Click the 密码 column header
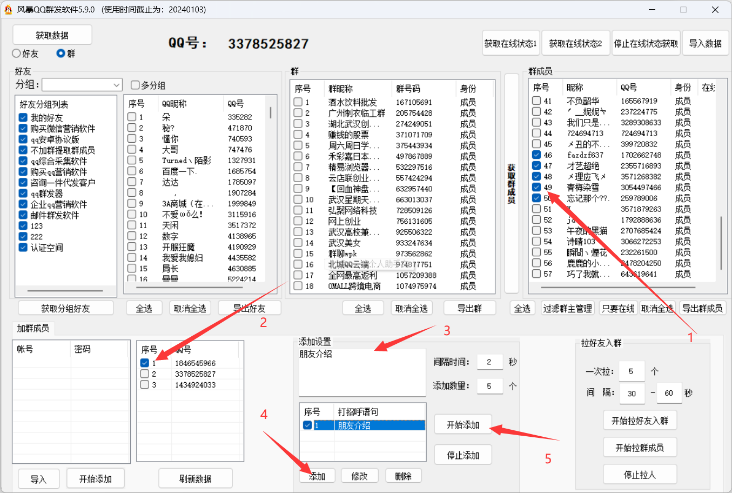 (x=100, y=349)
